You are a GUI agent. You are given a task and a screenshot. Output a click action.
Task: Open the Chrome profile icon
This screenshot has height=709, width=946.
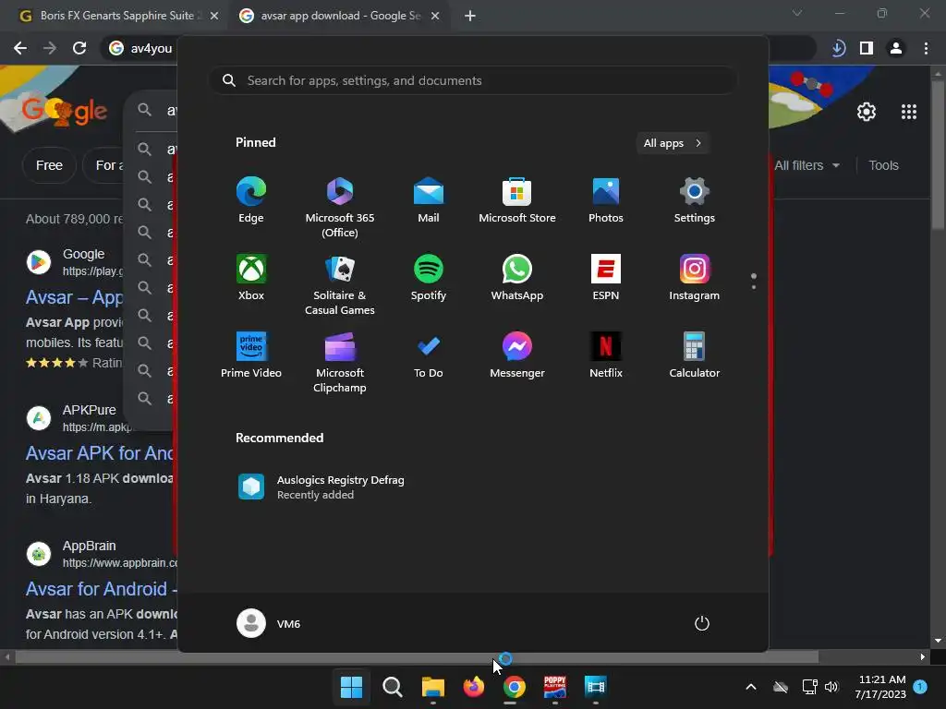896,48
